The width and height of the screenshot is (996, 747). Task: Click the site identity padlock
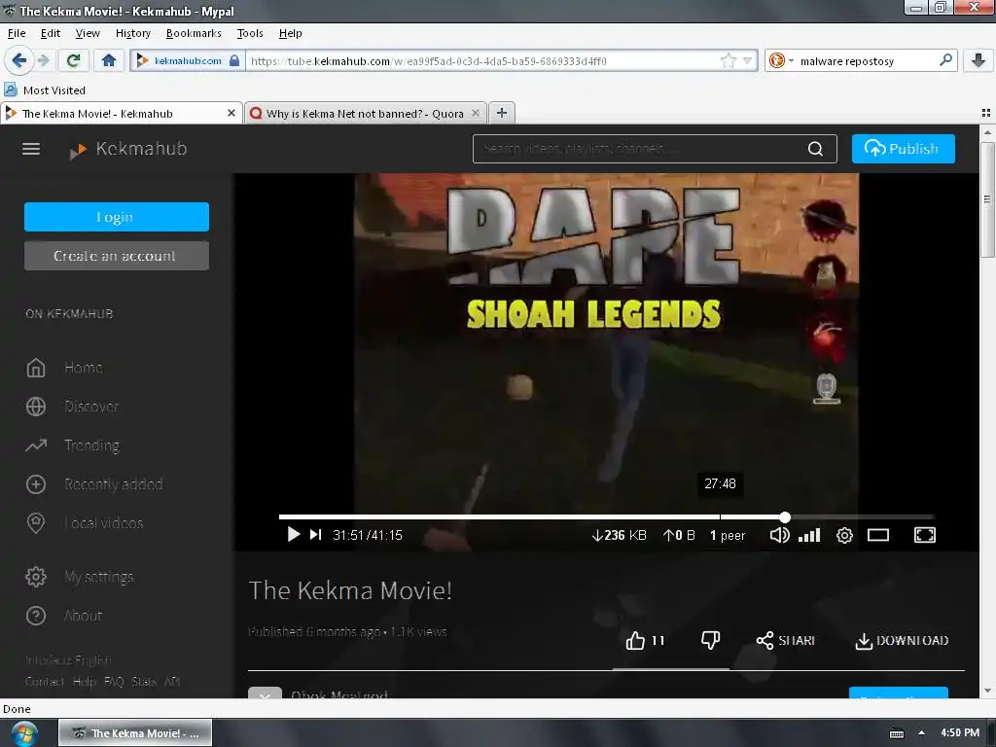point(233,60)
